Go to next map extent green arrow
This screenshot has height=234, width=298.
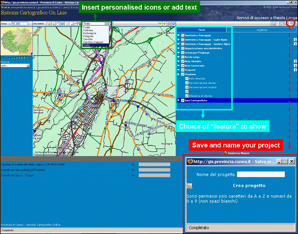[x=164, y=24]
